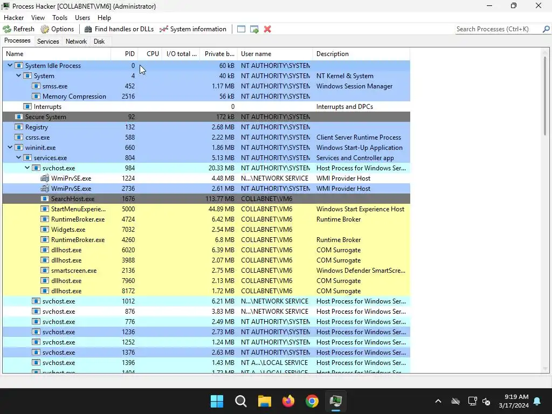Screen dimensions: 552x414
Task: Select svchost.exe with PID 1396
Action: click(206, 363)
